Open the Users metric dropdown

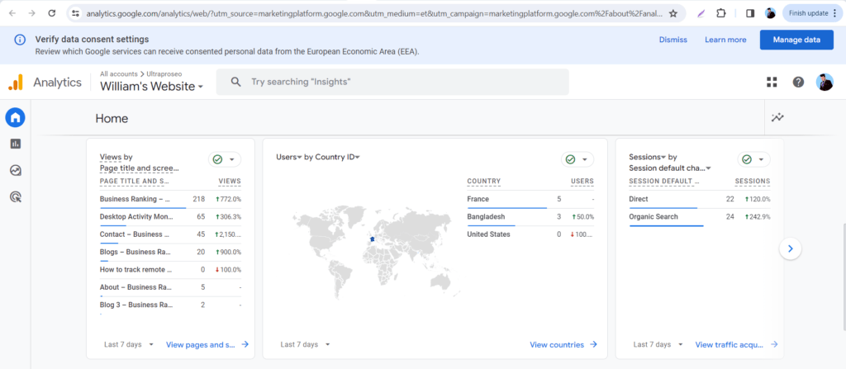pos(288,157)
